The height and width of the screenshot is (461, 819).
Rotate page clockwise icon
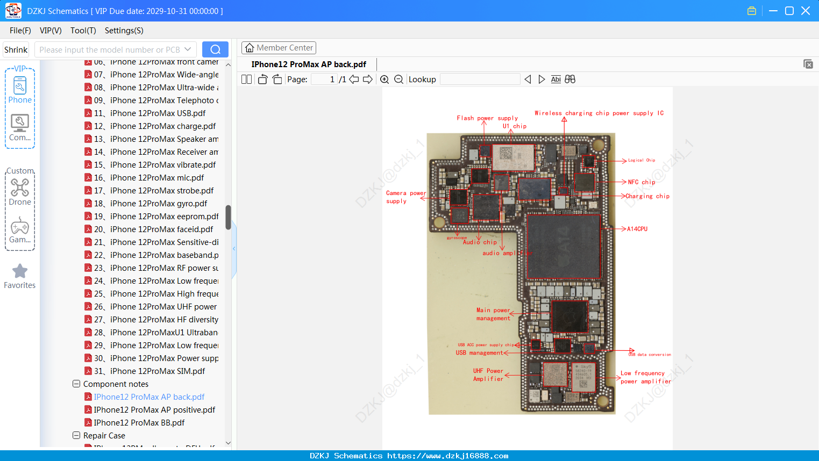tap(277, 80)
